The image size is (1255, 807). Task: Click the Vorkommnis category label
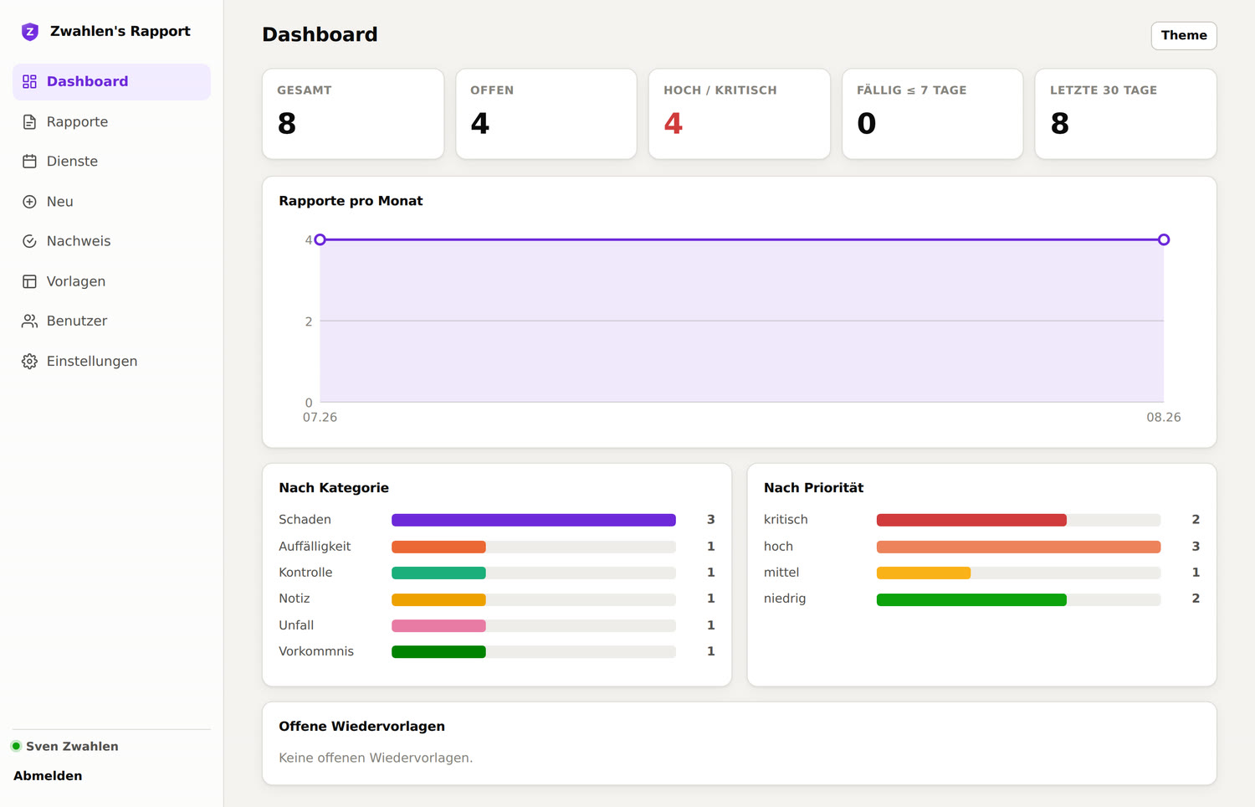pos(316,651)
